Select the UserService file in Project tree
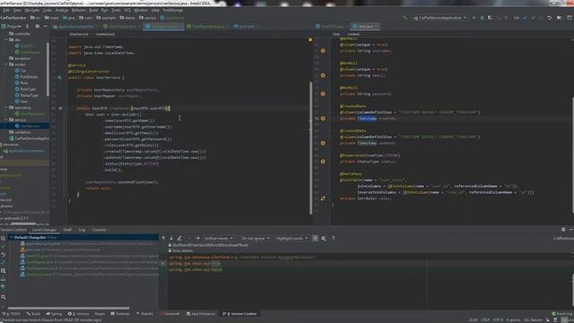Image resolution: width=574 pixels, height=323 pixels. click(30, 126)
